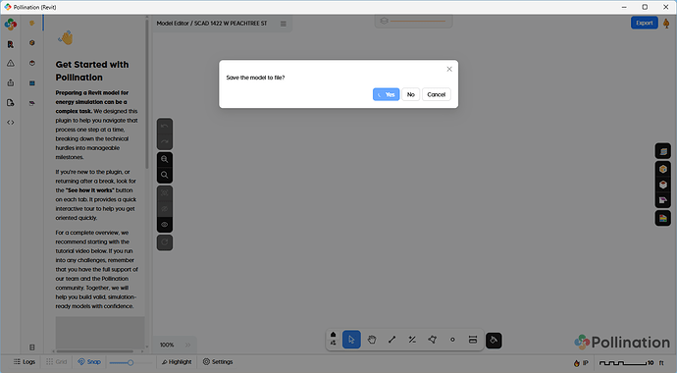Toggle Highlight in the status bar
Viewport: 677px width, 373px height.
(177, 362)
